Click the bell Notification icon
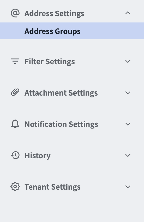Image resolution: width=144 pixels, height=222 pixels. click(x=15, y=124)
